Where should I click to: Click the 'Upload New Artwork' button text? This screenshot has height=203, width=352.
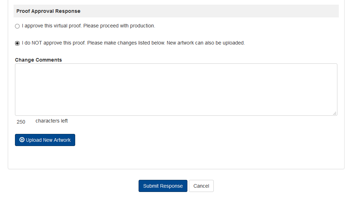[48, 140]
